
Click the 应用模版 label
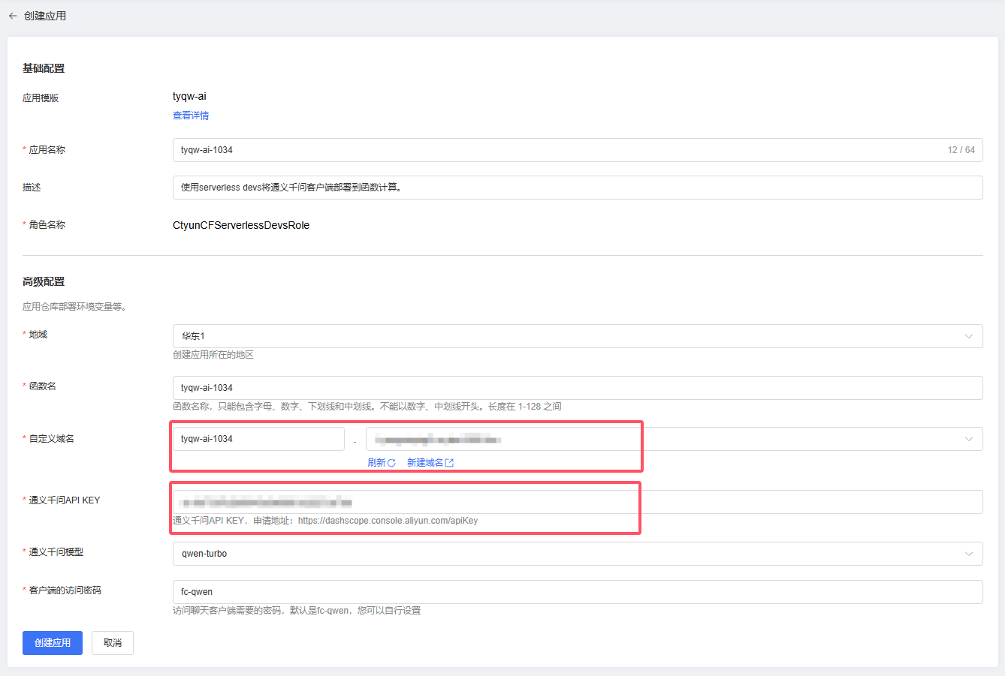(41, 98)
